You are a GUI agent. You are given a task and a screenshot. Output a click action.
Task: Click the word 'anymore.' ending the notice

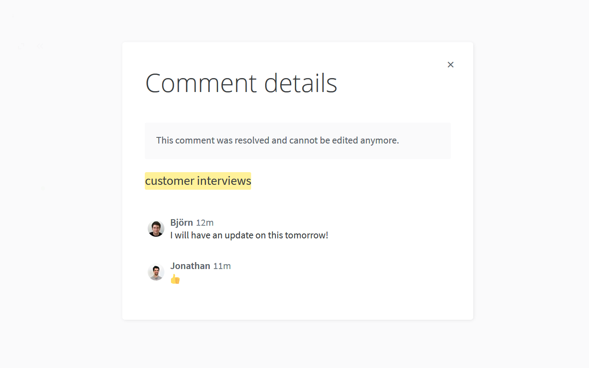[x=380, y=141]
